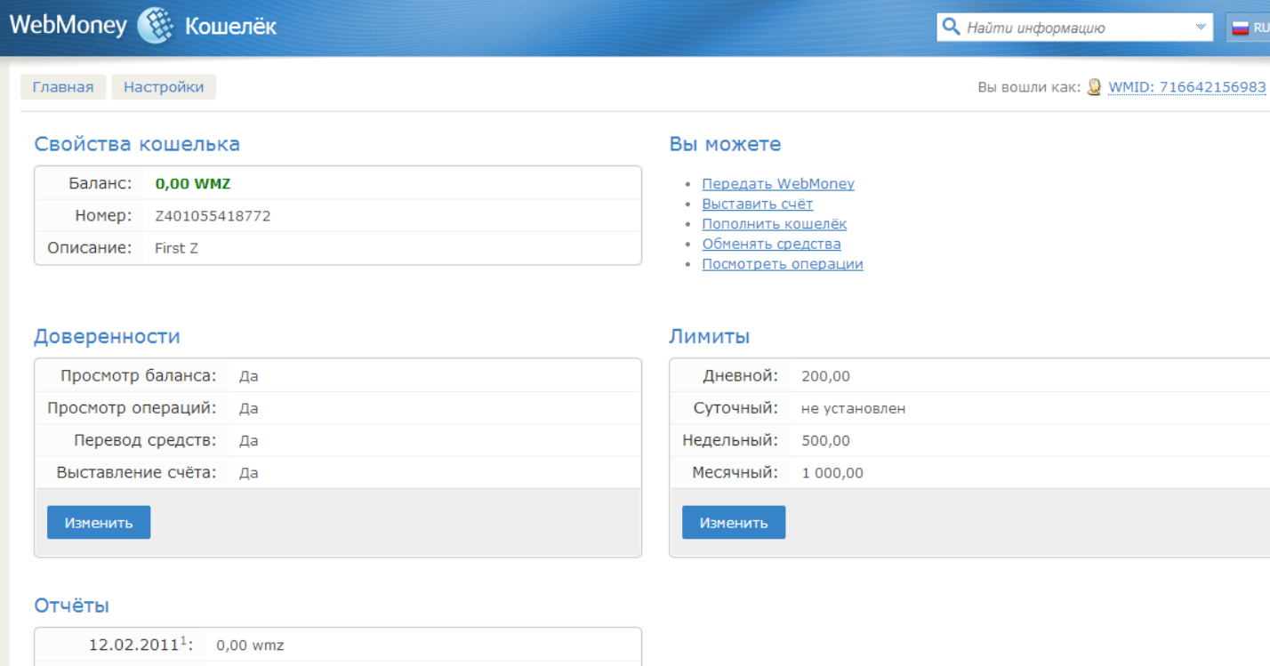This screenshot has width=1270, height=666.
Task: Click the Недельный limit value 500,00
Action: (x=825, y=440)
